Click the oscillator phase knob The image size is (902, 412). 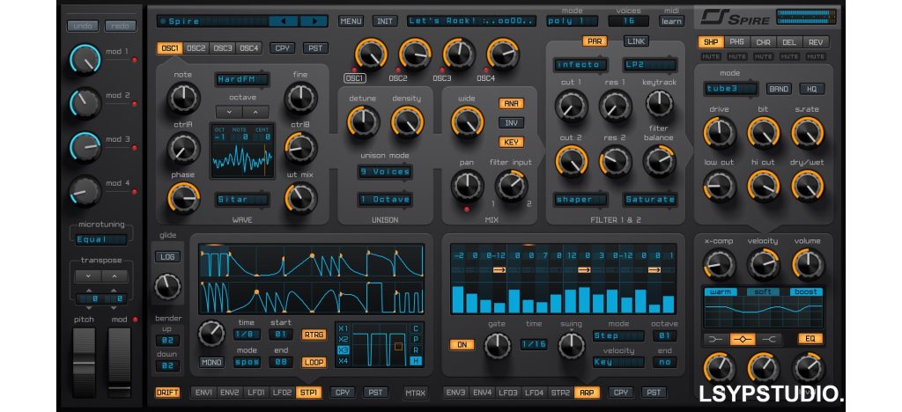(x=183, y=198)
